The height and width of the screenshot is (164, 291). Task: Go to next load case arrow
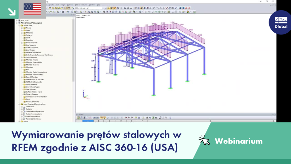[x=109, y=8]
